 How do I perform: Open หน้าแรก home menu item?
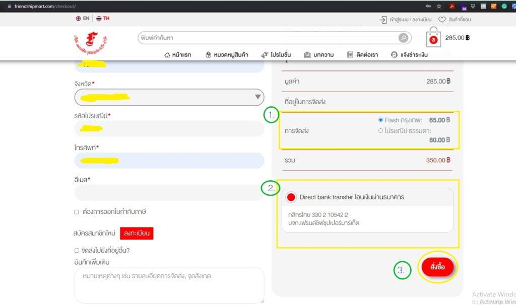point(181,55)
